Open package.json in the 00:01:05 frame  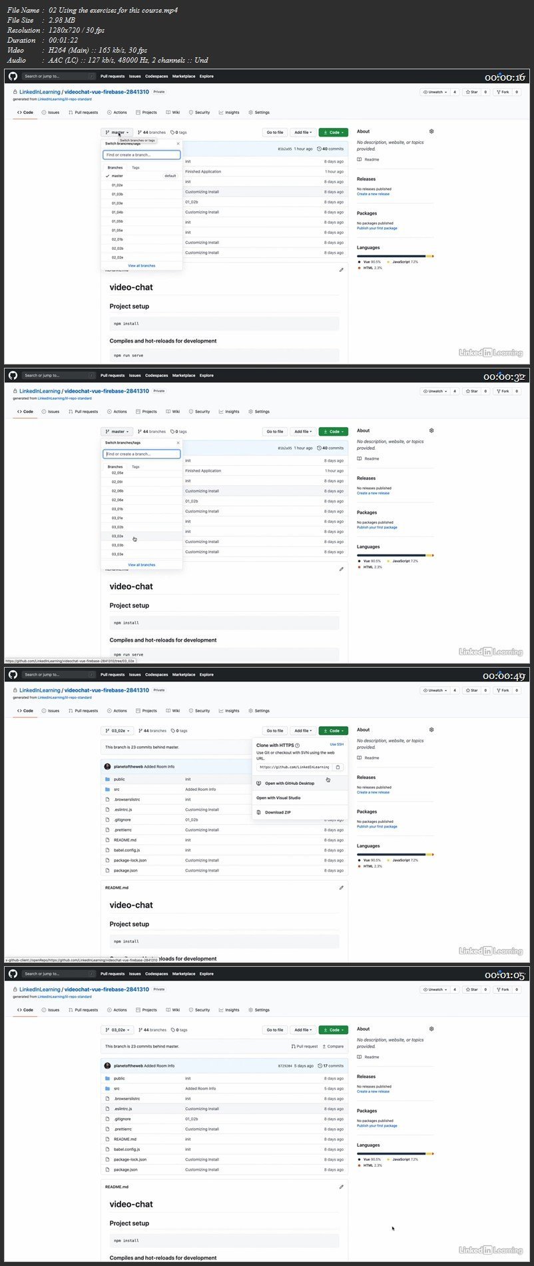126,1169
